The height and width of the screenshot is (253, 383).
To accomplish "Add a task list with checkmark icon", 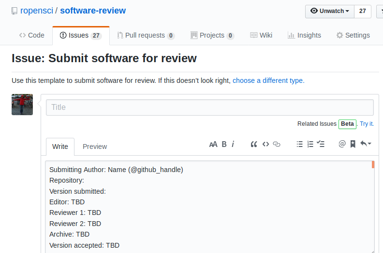I will [321, 144].
